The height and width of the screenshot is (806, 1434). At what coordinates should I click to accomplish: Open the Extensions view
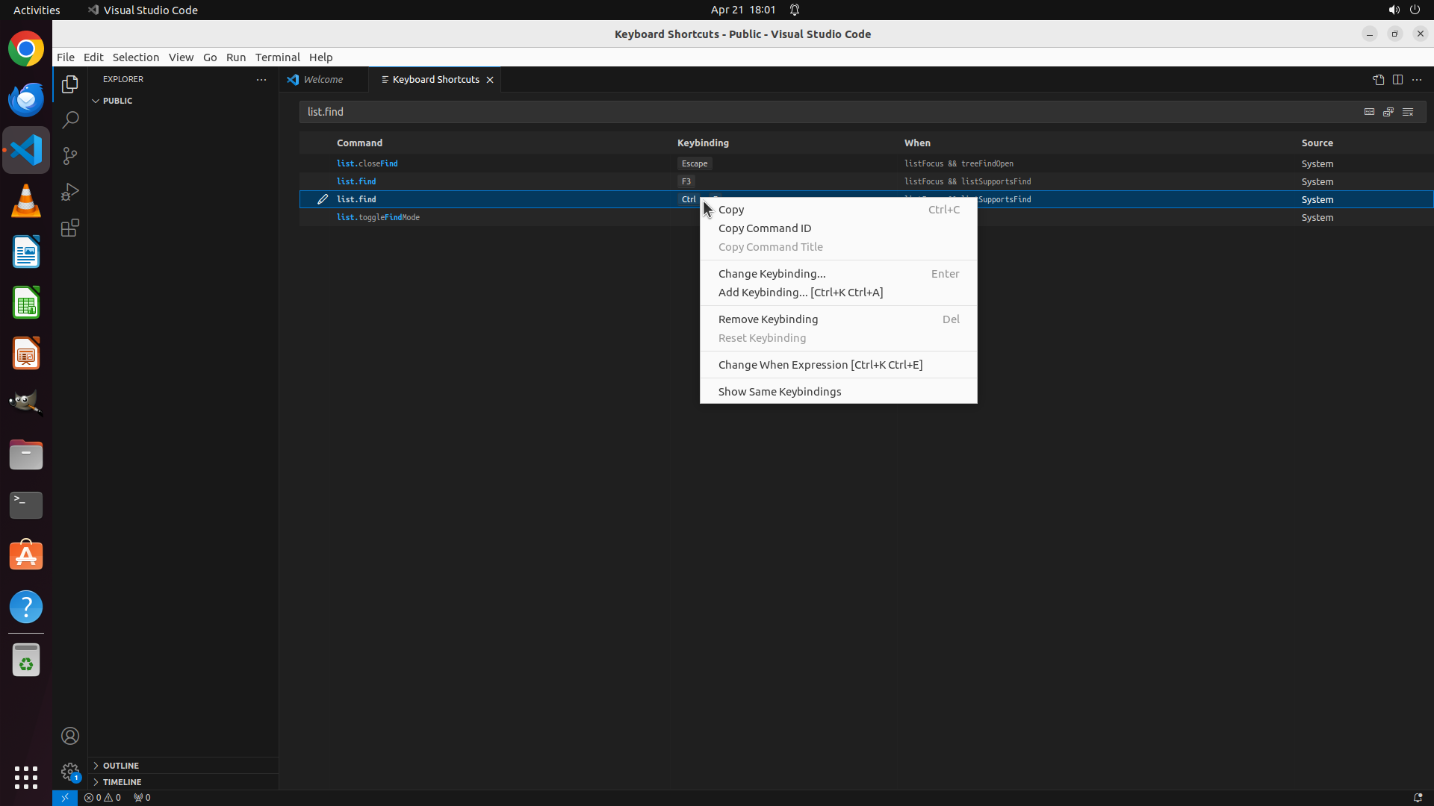click(70, 228)
